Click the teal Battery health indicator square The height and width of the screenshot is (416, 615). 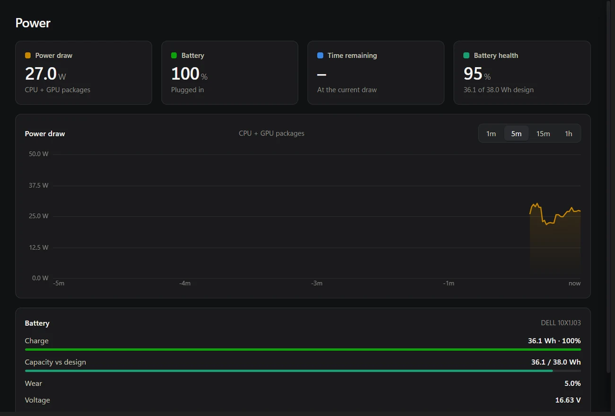(x=466, y=55)
